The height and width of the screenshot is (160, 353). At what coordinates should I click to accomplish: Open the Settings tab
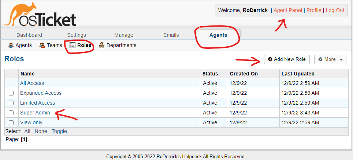(77, 35)
